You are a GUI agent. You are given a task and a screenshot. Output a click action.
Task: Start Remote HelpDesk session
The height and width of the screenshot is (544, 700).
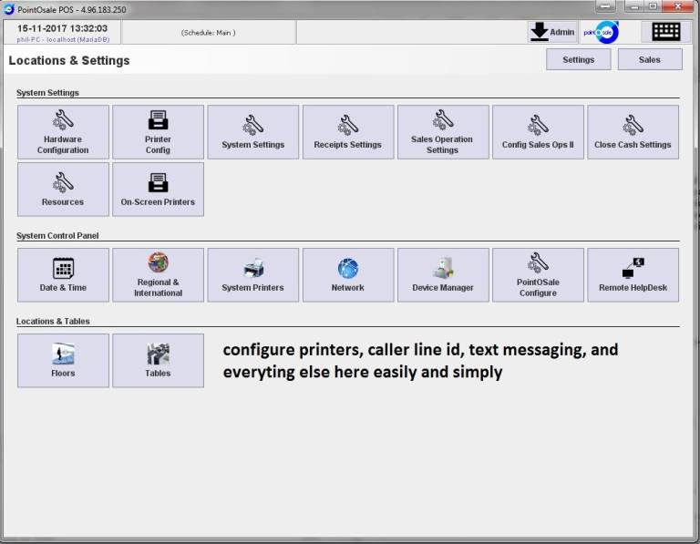pyautogui.click(x=633, y=275)
